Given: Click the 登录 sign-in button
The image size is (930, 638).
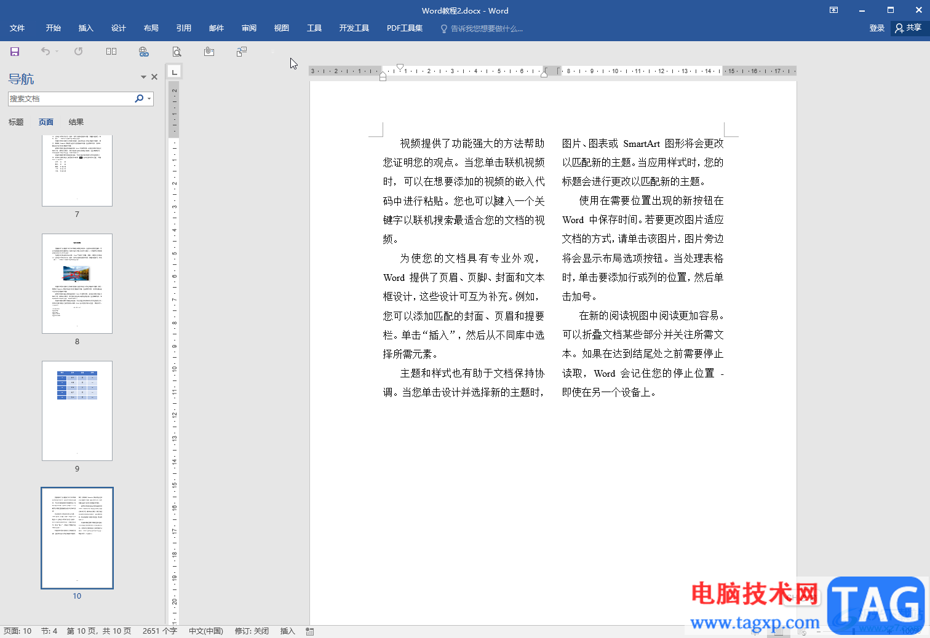Looking at the screenshot, I should 876,28.
